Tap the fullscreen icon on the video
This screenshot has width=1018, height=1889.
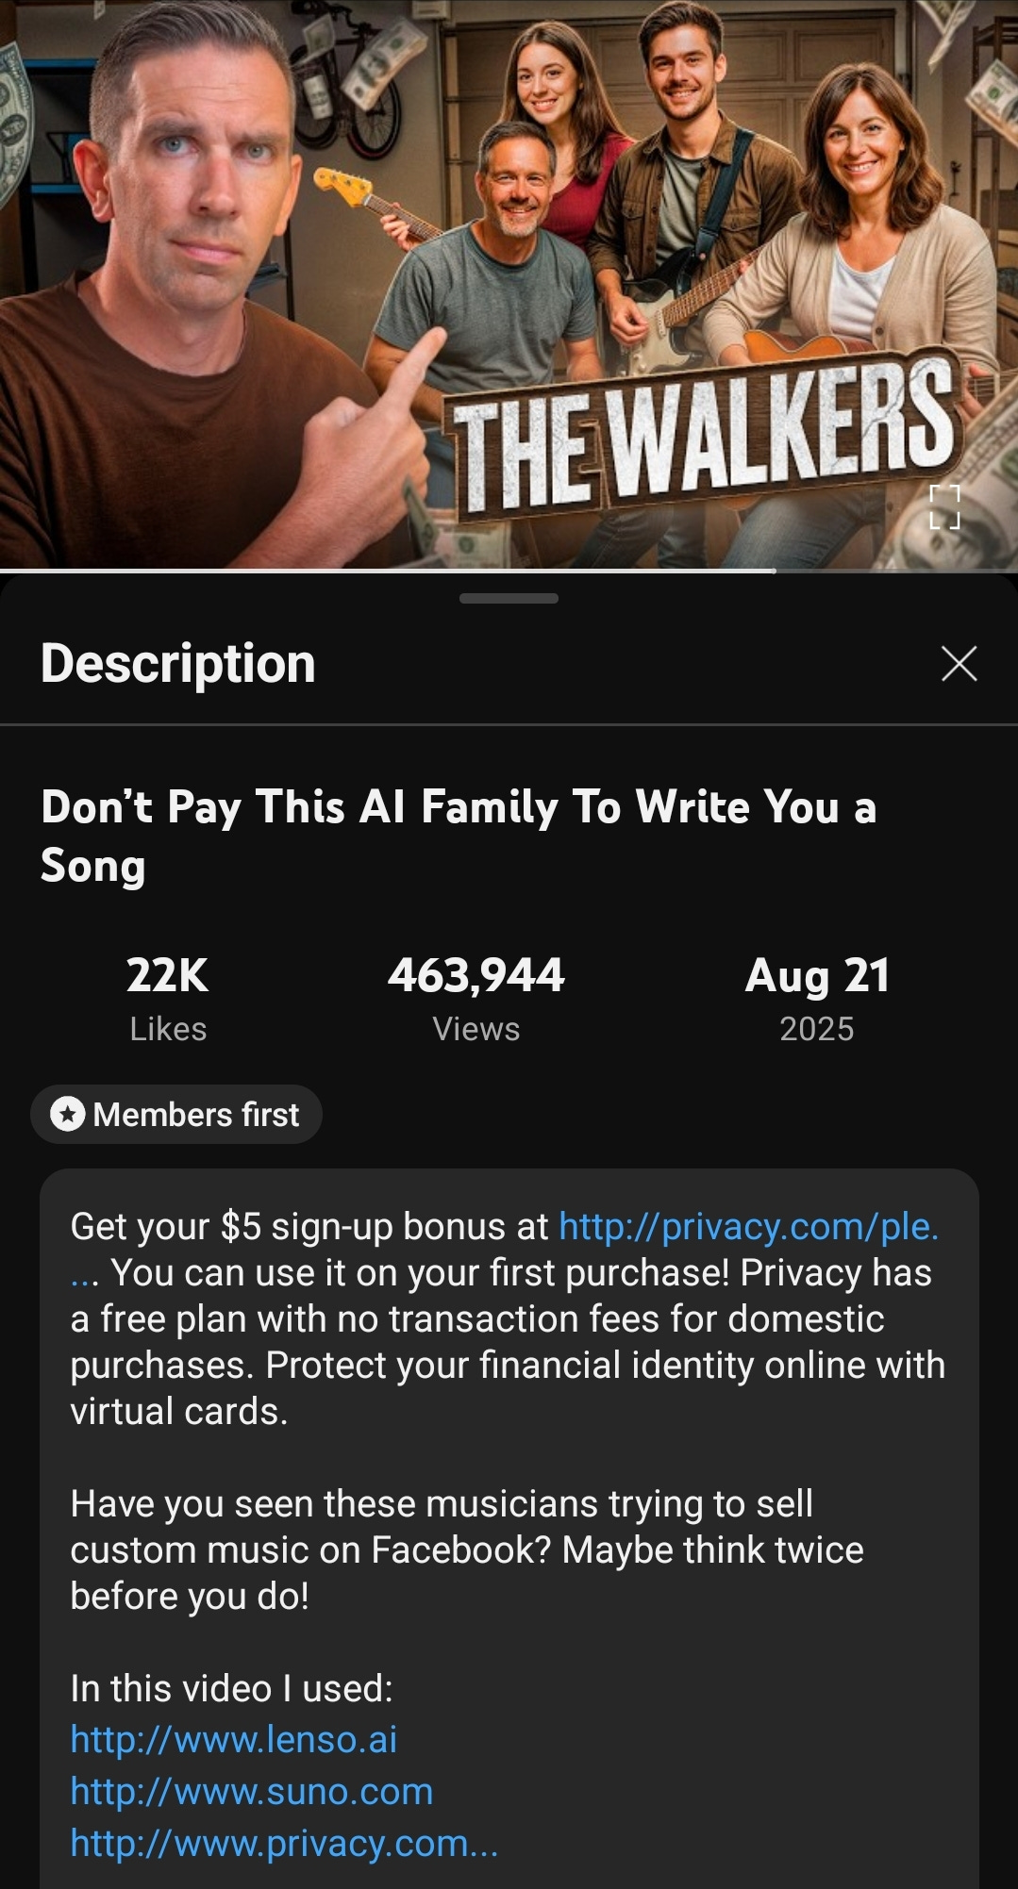point(944,507)
